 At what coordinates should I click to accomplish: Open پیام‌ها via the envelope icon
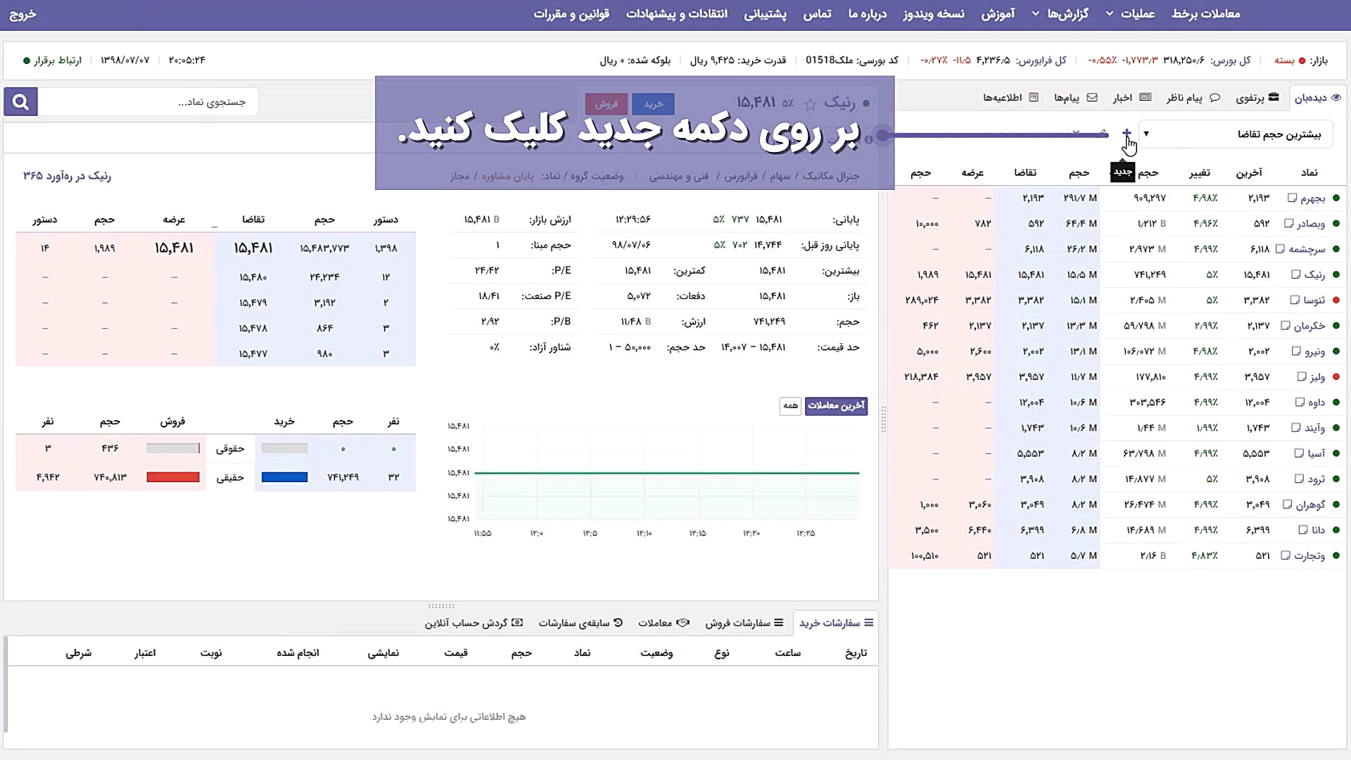pos(1091,98)
